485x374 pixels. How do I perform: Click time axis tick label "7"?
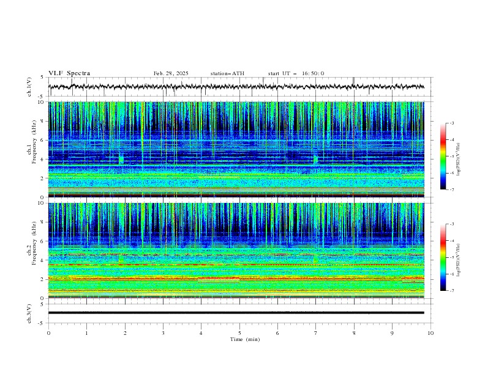tap(316, 333)
